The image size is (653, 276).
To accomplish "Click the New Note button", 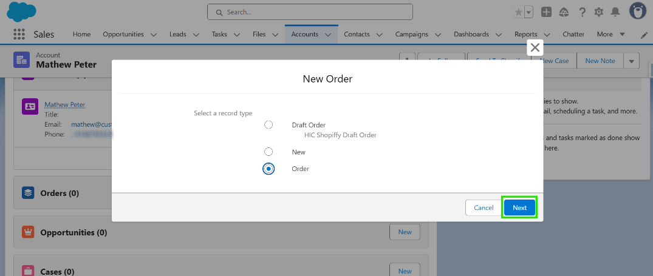I will click(600, 61).
